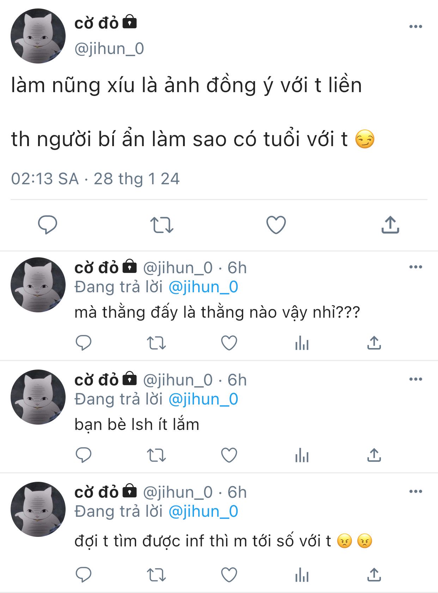The image size is (438, 593).
Task: Retweet the main tweet from 02:13 SA
Action: 162,225
